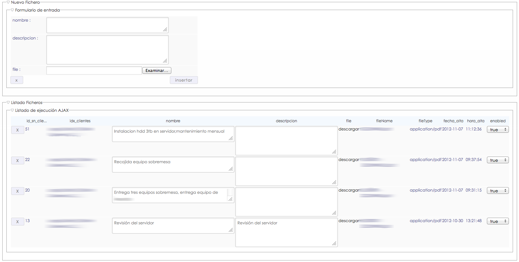
Task: Open enabled dropdown for row 13
Action: point(497,221)
